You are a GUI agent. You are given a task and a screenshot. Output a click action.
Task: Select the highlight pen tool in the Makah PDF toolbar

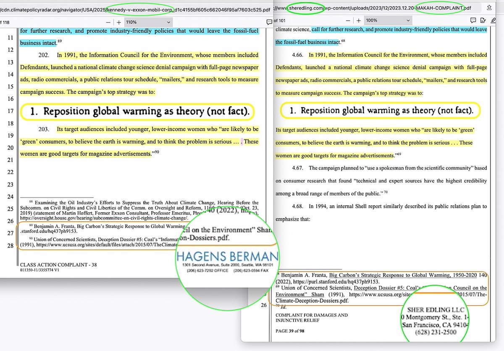[493, 20]
